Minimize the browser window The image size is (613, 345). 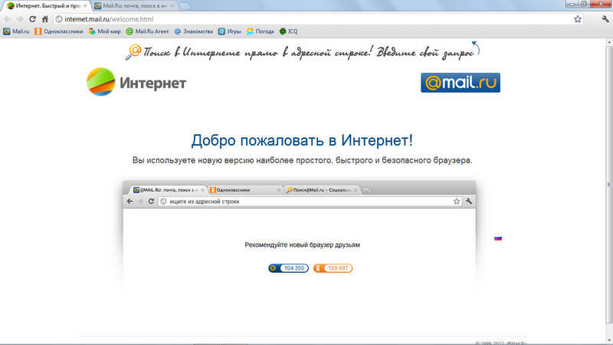tap(572, 4)
